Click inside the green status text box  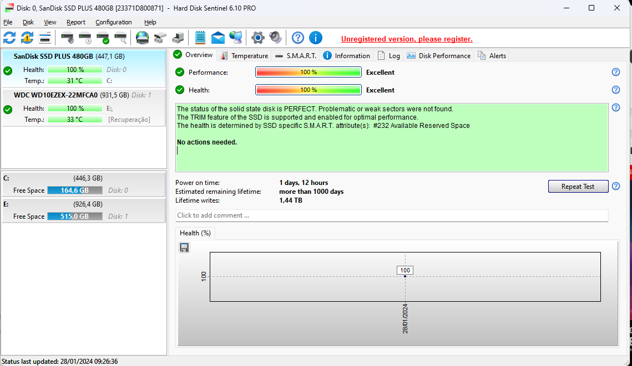pos(391,137)
